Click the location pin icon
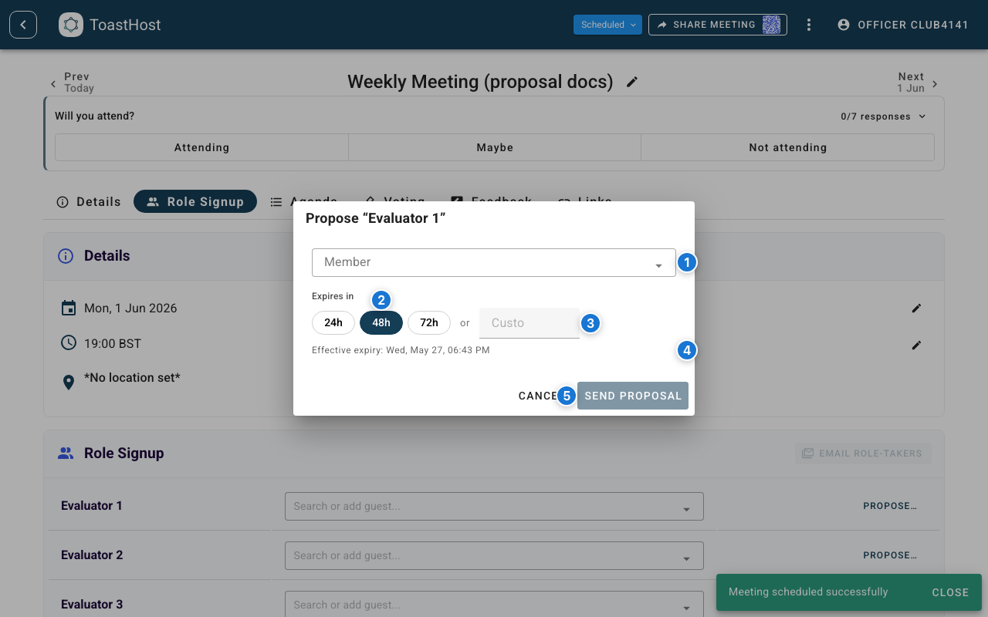The height and width of the screenshot is (617, 988). point(69,382)
